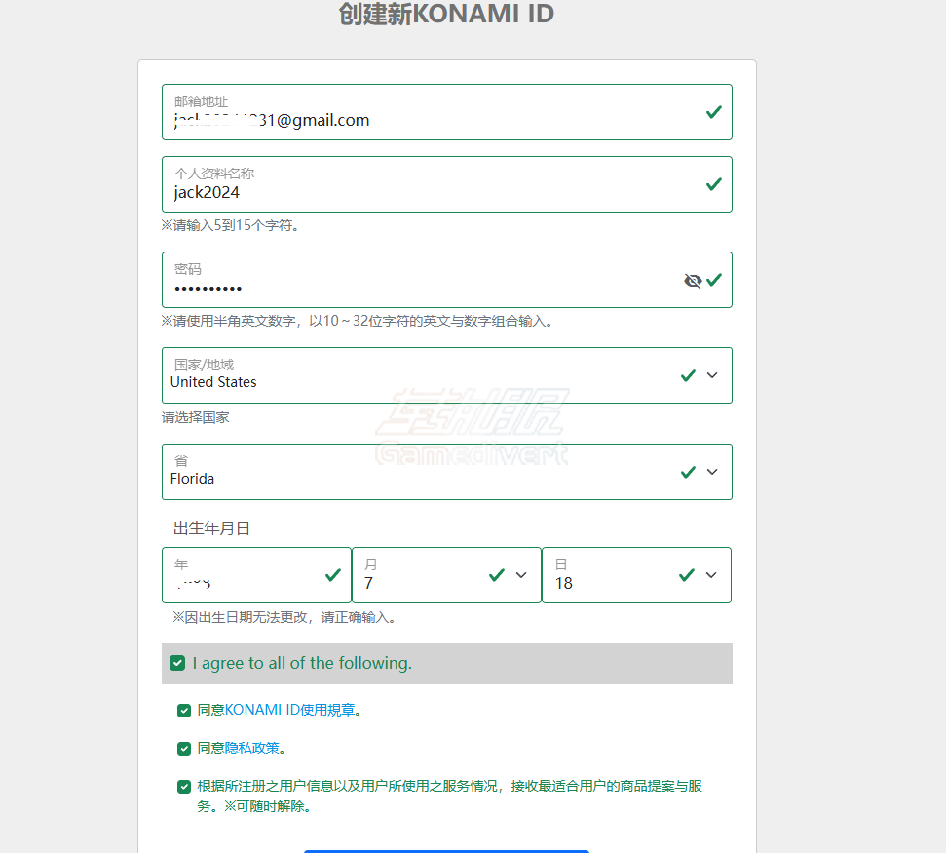Screen dimensions: 946x853
Task: Open the province dropdown showing Florida
Action: (712, 472)
